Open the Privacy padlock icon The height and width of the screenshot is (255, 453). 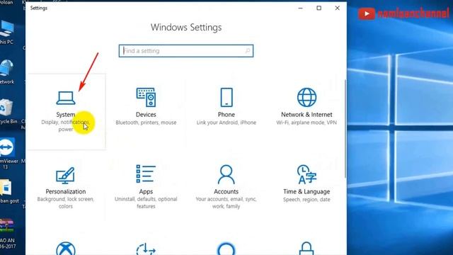306,249
